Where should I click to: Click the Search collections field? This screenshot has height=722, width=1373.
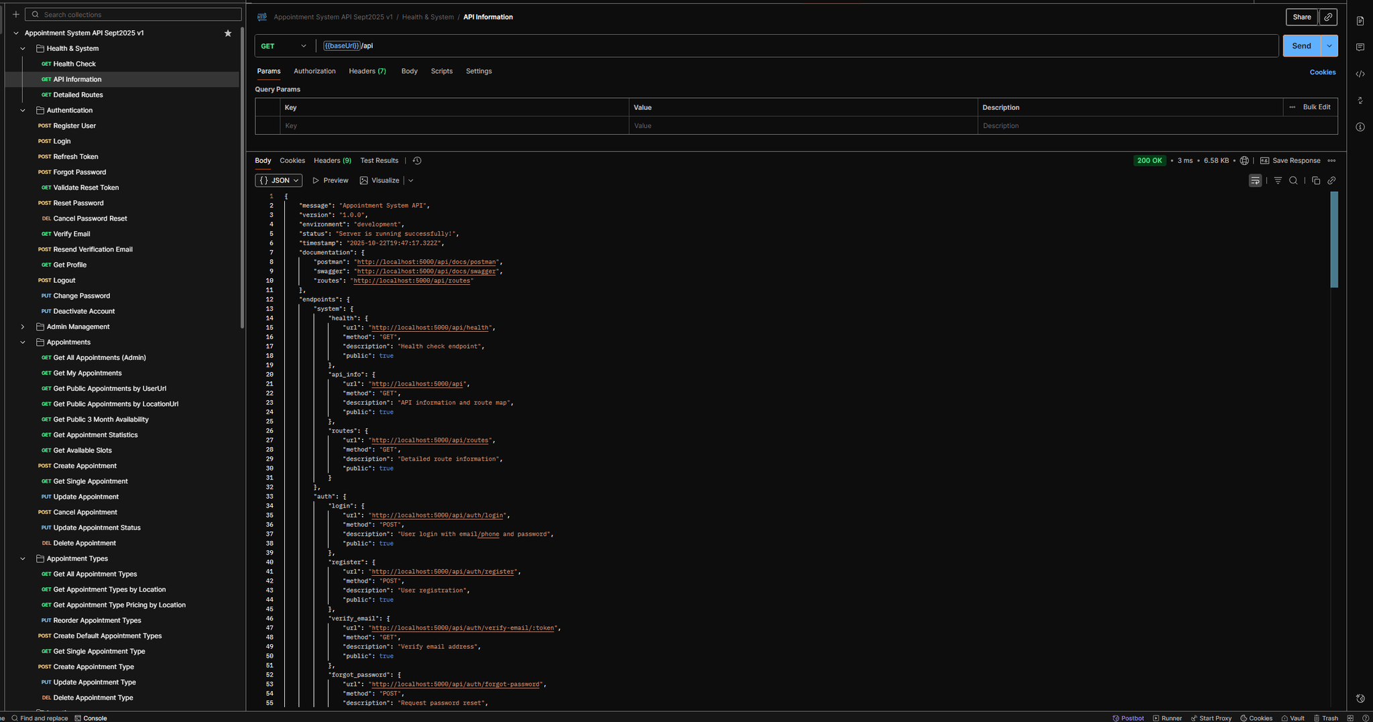coord(133,14)
